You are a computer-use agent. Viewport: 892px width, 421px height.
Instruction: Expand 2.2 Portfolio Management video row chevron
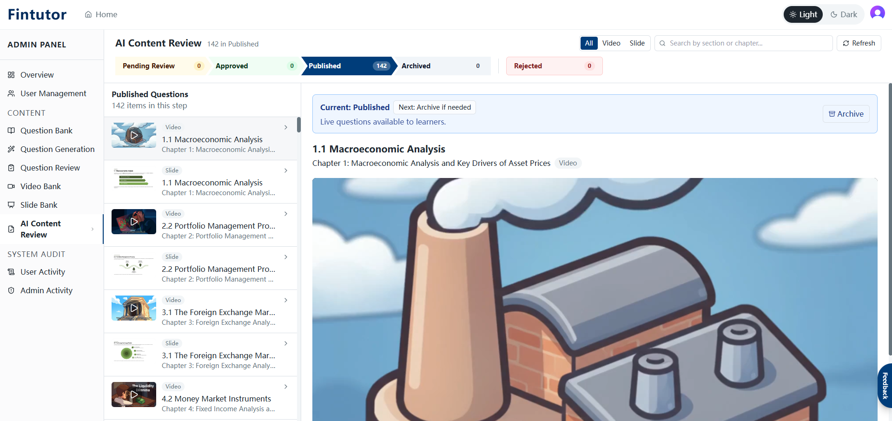click(x=286, y=214)
